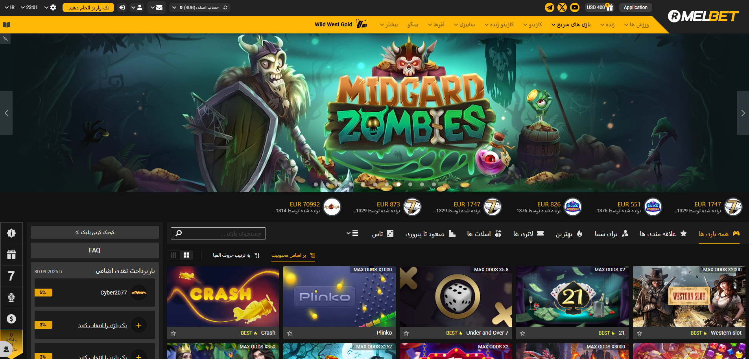Viewport: 749px width, 359px height.
Task: Click the login arrow icon
Action: pyautogui.click(x=122, y=7)
